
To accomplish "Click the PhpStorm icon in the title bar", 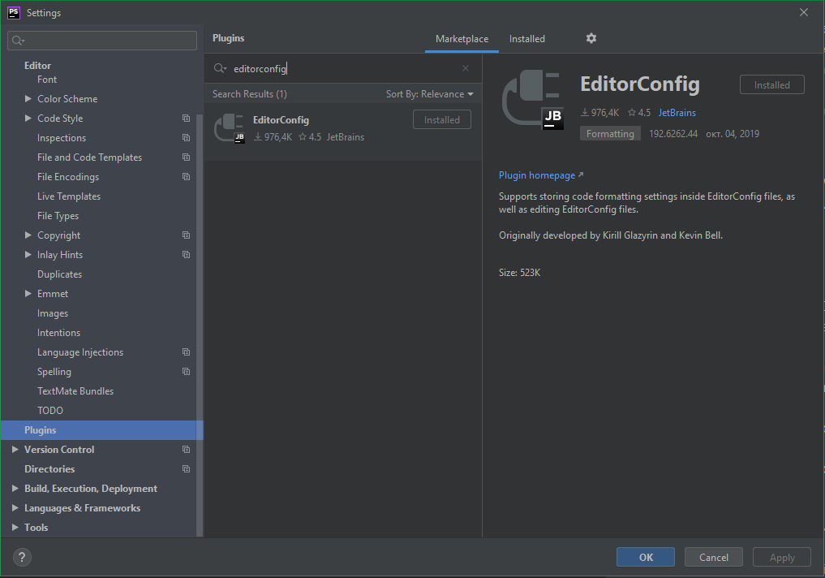I will (x=14, y=13).
